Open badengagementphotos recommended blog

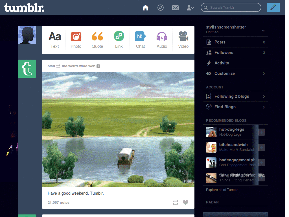tap(238, 160)
